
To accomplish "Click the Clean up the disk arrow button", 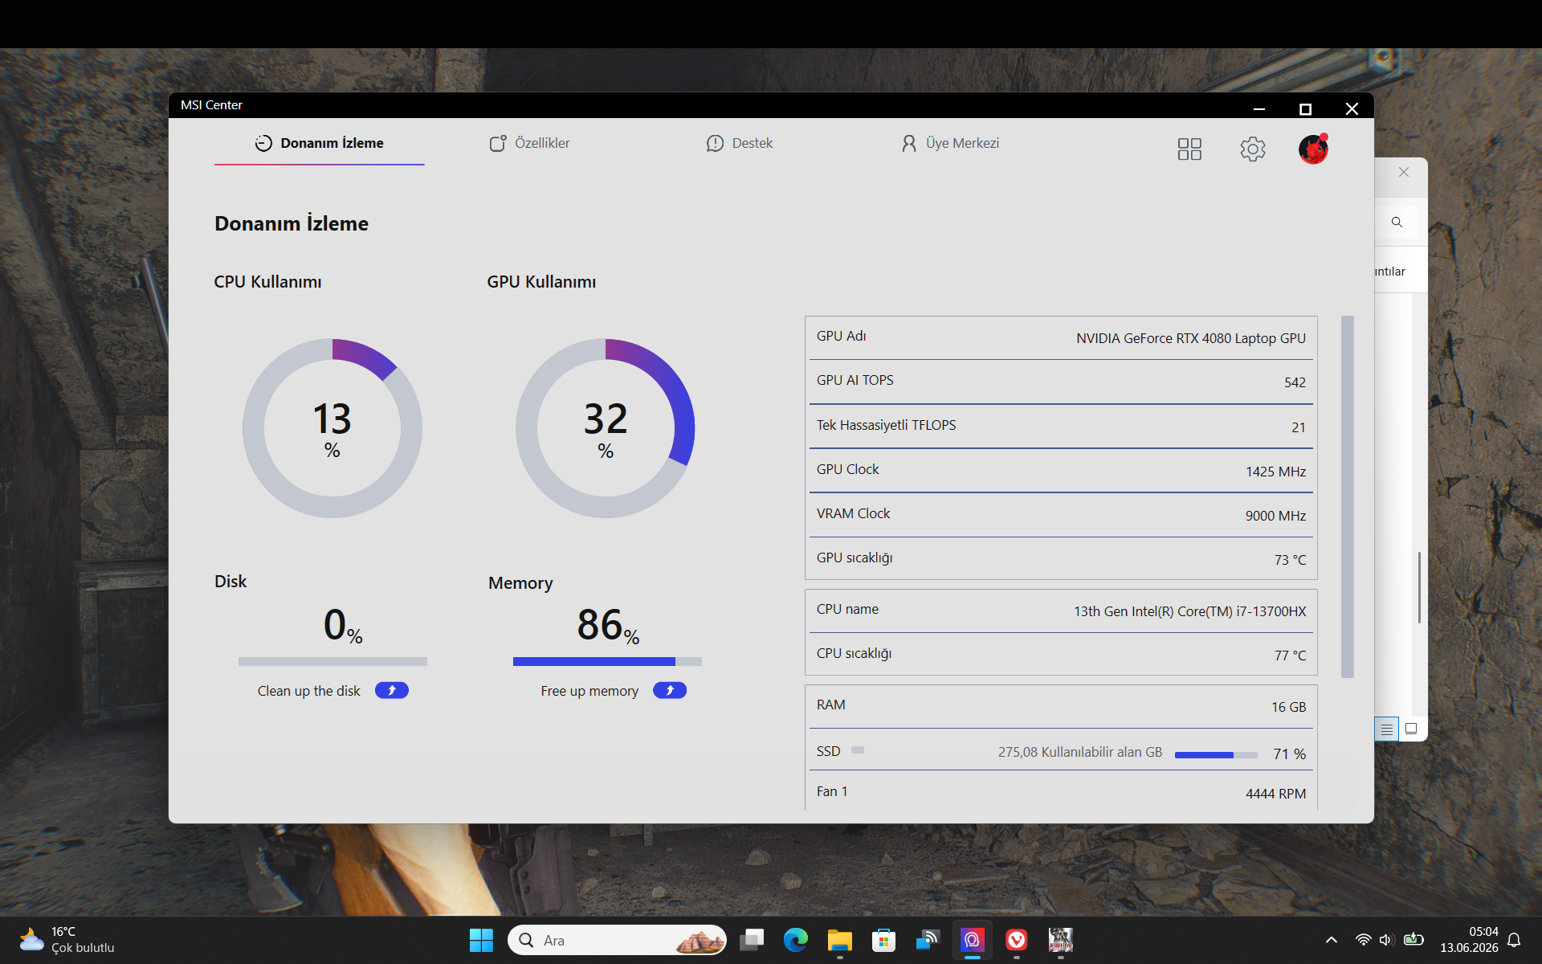I will (x=392, y=690).
